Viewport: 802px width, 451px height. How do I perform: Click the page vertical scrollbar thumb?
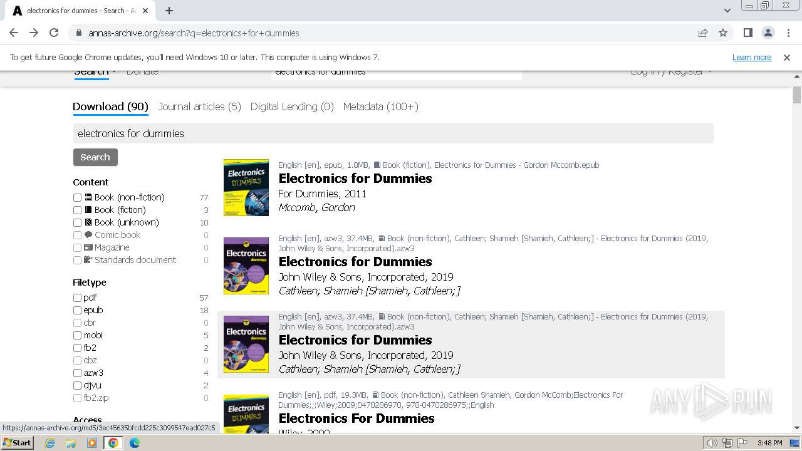pos(797,95)
